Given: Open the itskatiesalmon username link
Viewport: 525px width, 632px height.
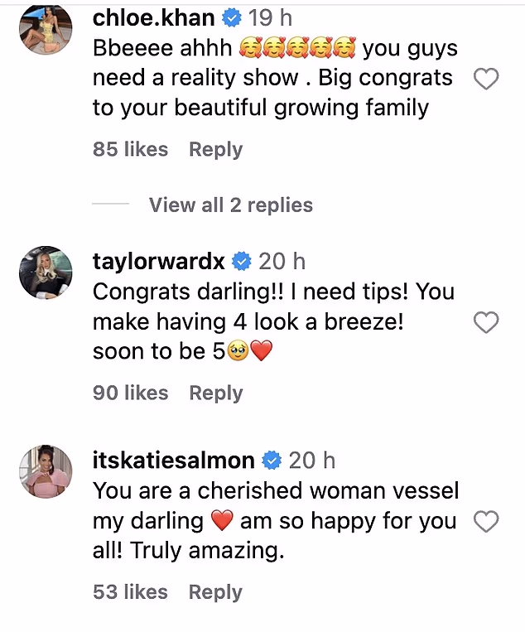Looking at the screenshot, I should click(173, 460).
